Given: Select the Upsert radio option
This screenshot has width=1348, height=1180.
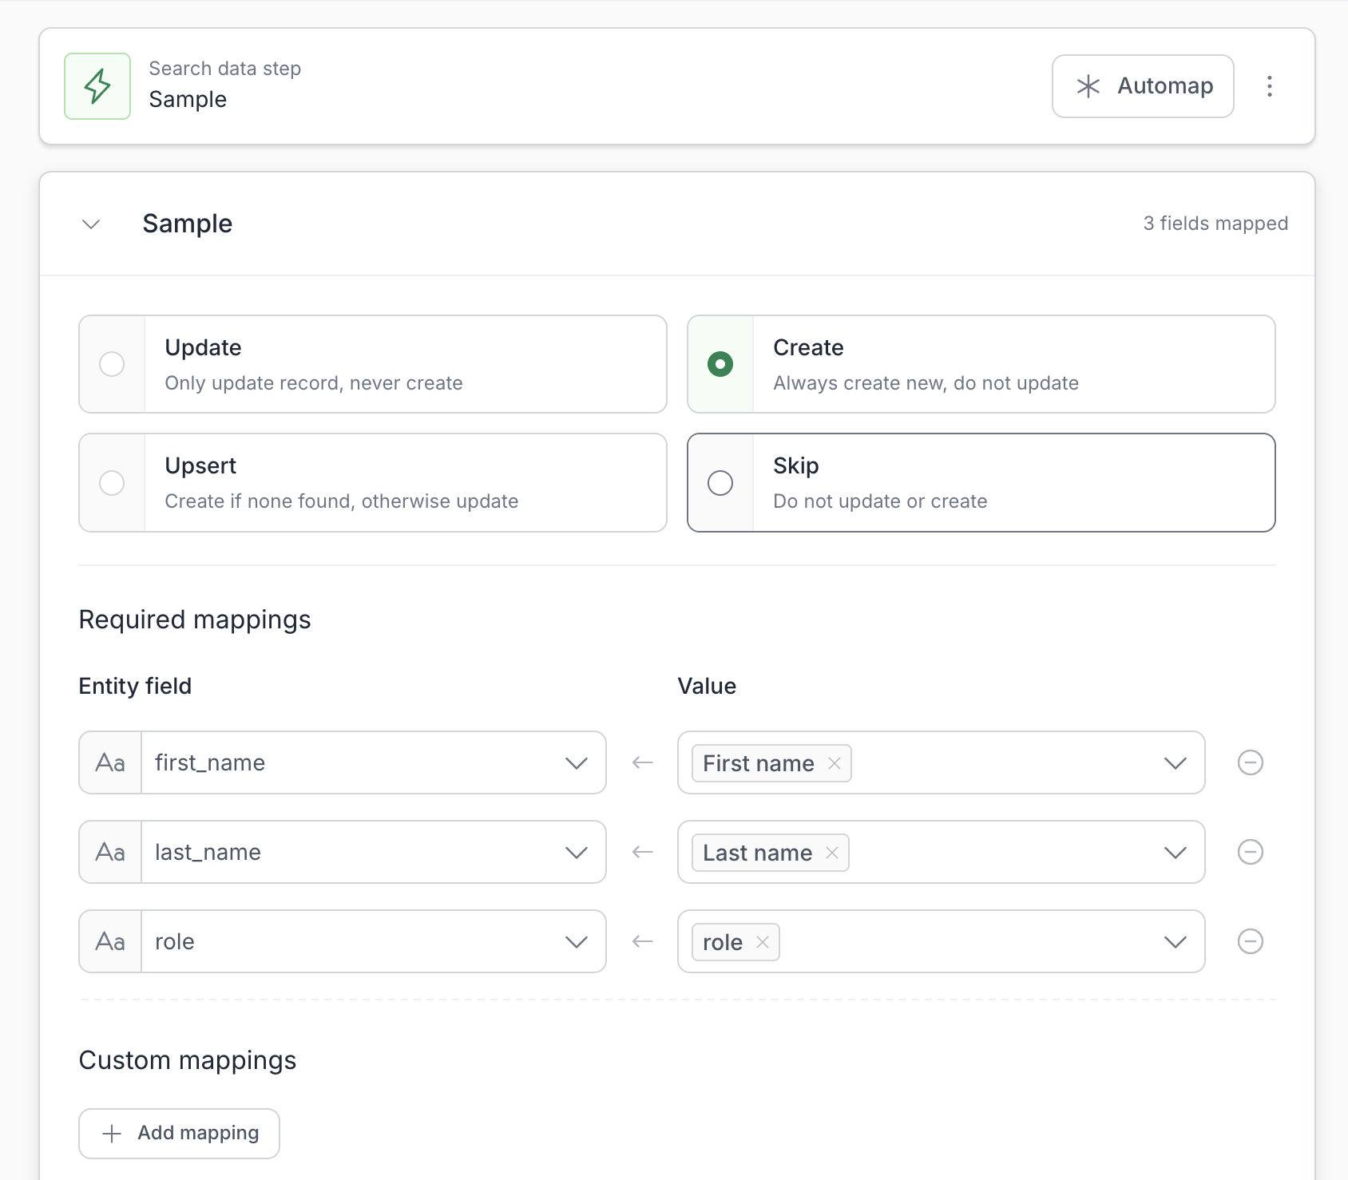Looking at the screenshot, I should coord(112,483).
